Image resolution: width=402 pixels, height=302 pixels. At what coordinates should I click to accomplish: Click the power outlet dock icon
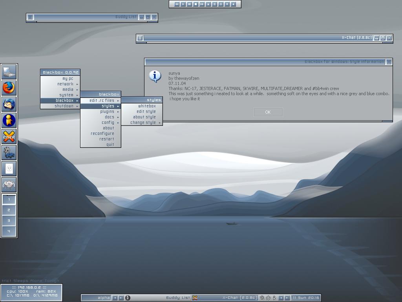9,169
